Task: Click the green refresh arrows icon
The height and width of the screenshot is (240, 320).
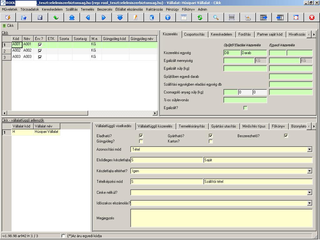Action: click(x=200, y=17)
